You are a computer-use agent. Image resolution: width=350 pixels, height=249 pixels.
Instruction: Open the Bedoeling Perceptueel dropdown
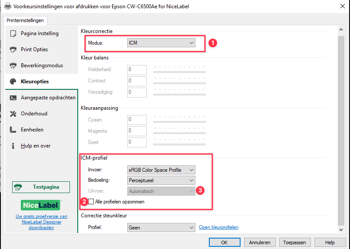pyautogui.click(x=161, y=180)
